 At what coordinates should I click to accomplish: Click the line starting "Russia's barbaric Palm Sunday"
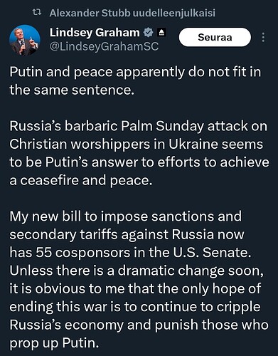pyautogui.click(x=138, y=126)
